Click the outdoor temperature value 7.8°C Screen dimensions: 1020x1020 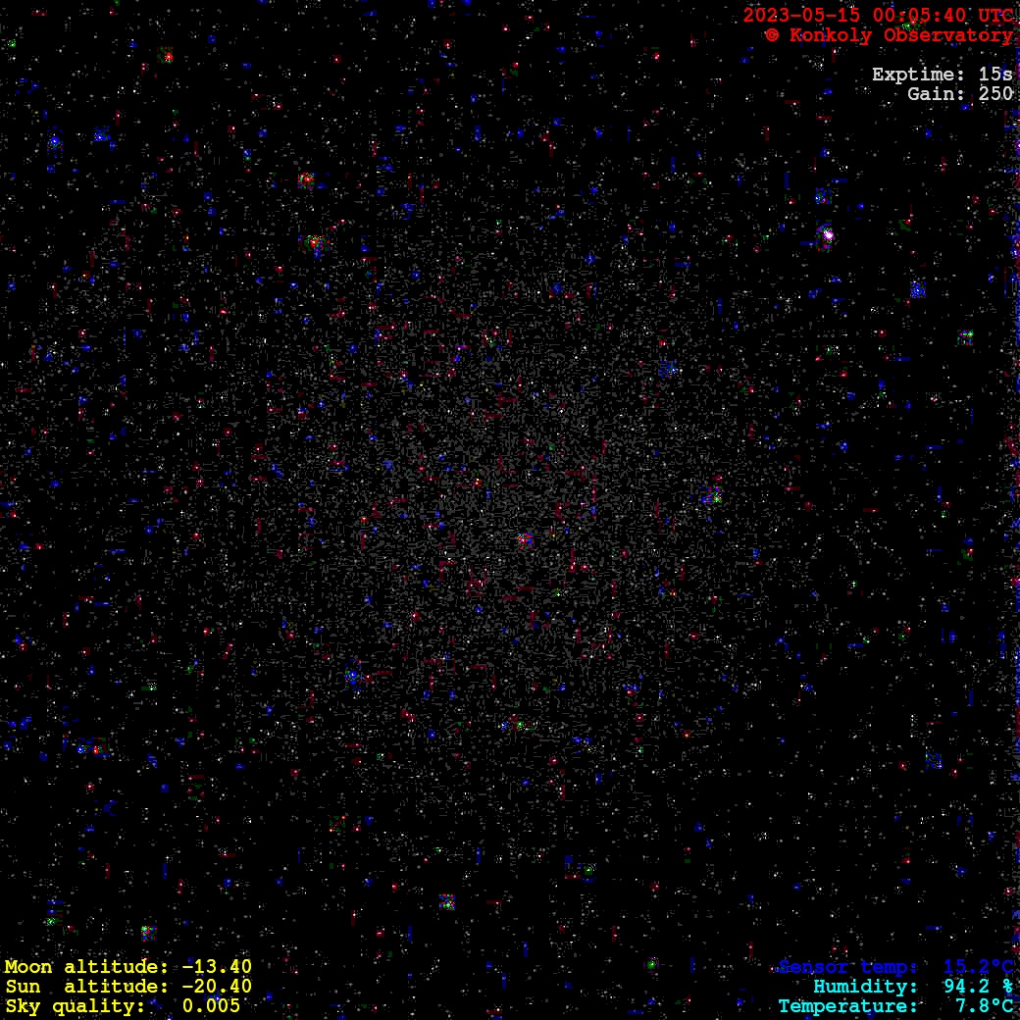984,1006
